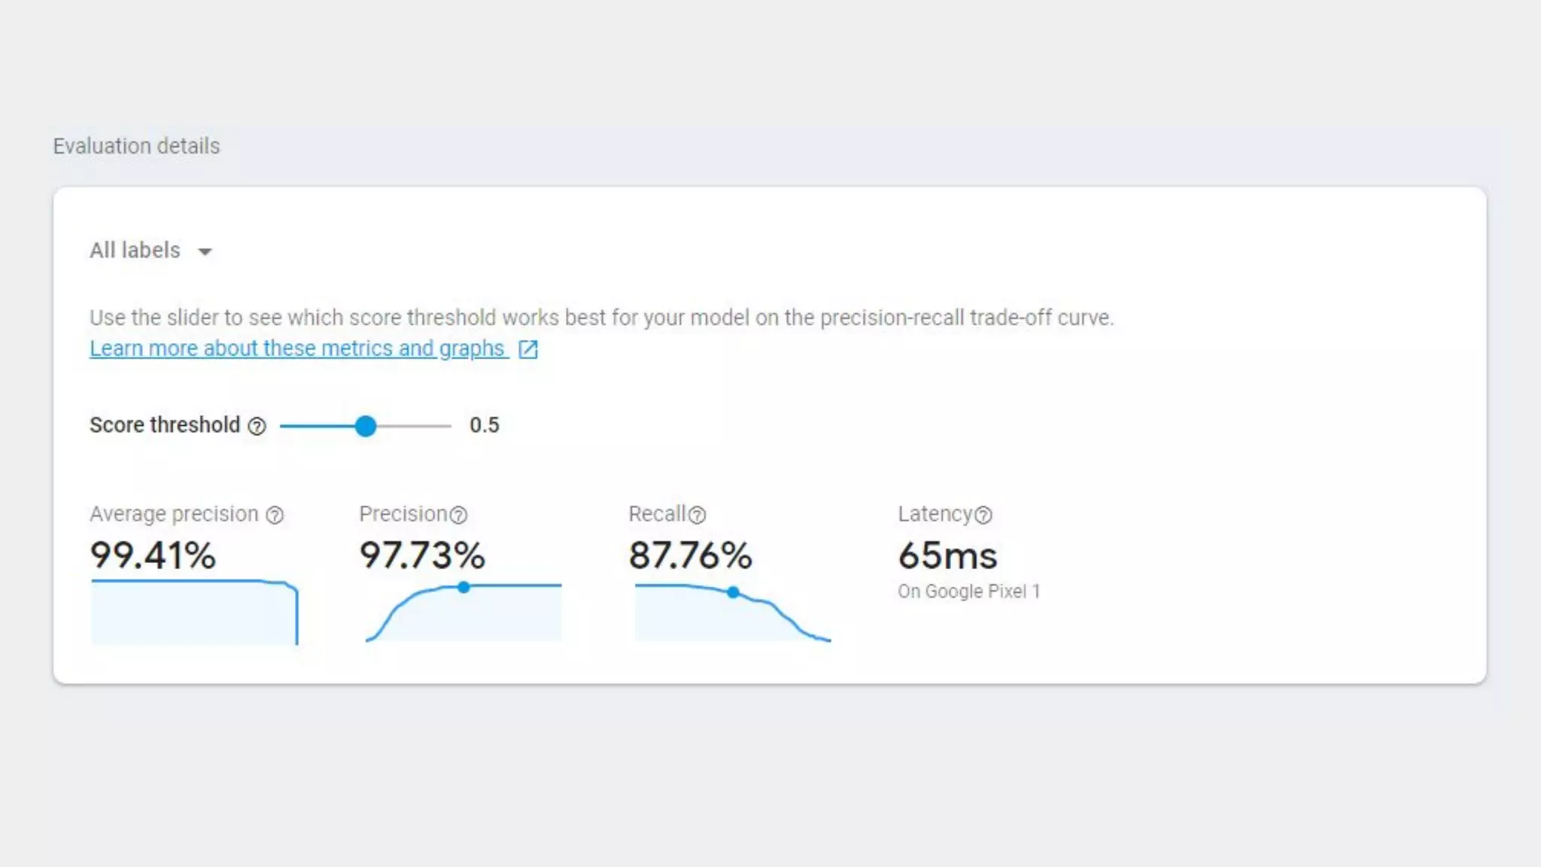Open the Learn more about these metrics link
The image size is (1541, 867).
coord(297,348)
